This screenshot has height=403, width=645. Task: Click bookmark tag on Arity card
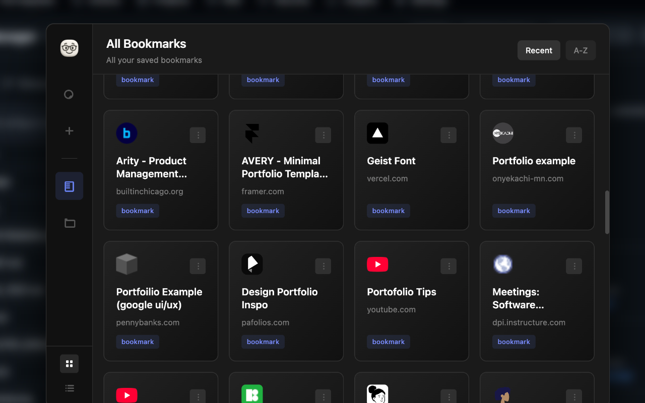tap(138, 211)
